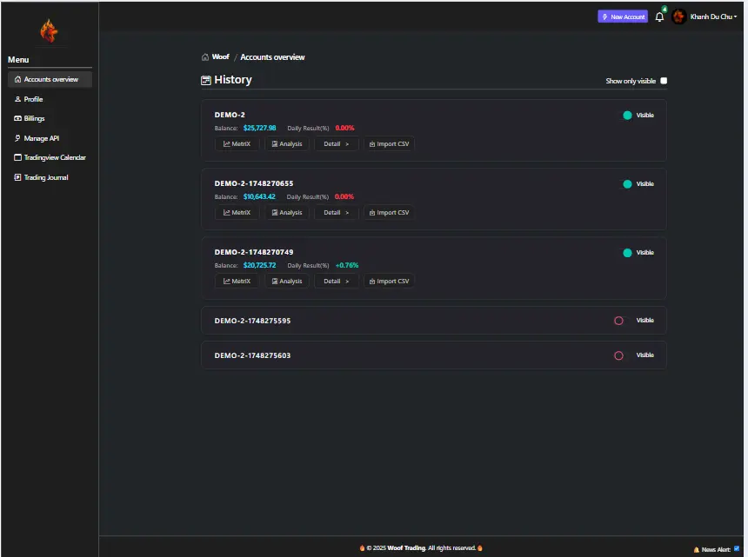Viewport: 748px width, 557px height.
Task: Open the Khanh Du Chu user dropdown
Action: [x=712, y=17]
